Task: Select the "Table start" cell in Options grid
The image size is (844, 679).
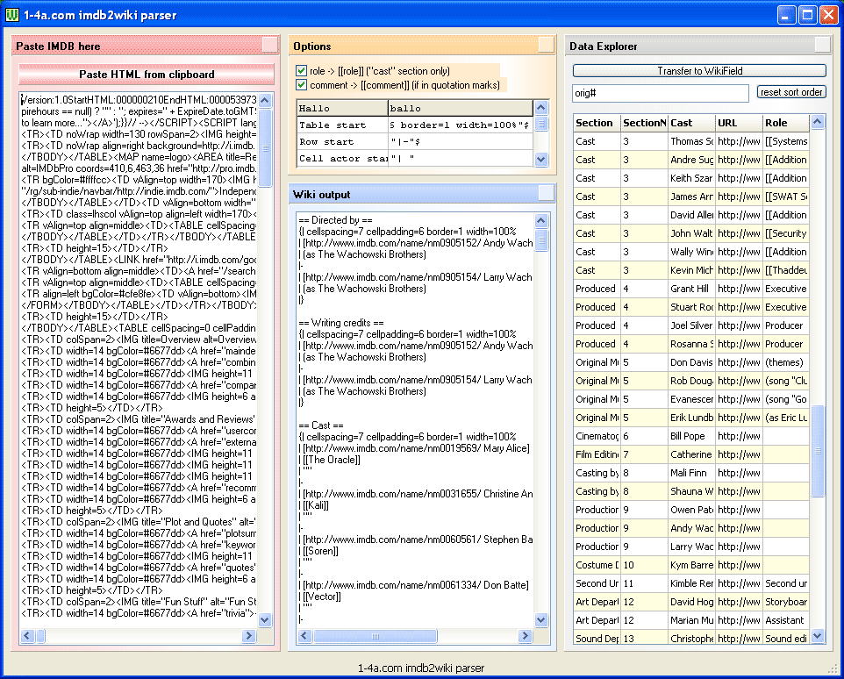Action: 342,125
